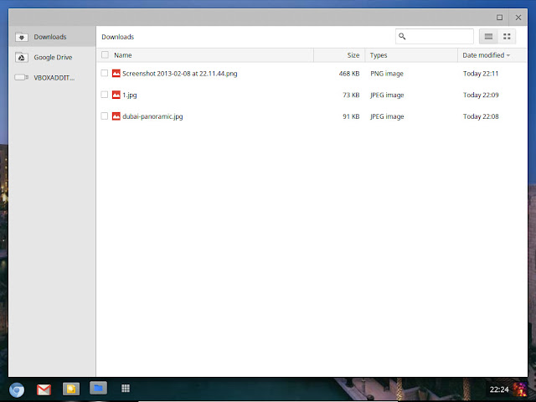Check the box for Screenshot 2013-02-08 file
Image resolution: width=536 pixels, height=402 pixels.
(x=105, y=73)
